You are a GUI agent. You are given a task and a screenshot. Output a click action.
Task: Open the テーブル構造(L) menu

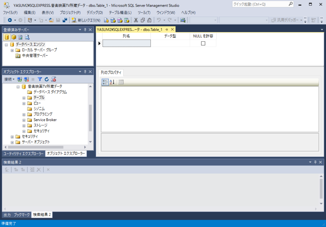coord(120,12)
